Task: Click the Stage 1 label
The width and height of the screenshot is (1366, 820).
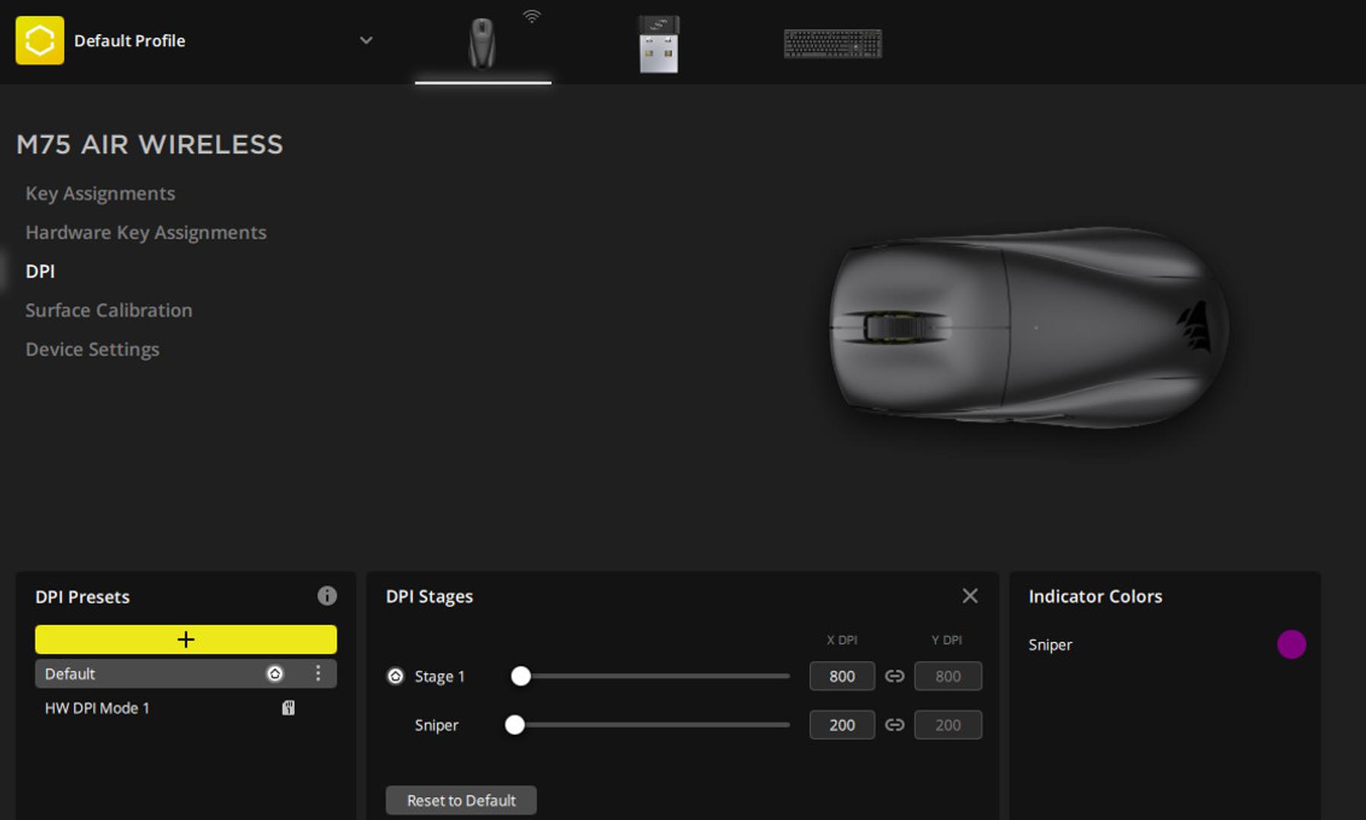Action: pos(440,676)
